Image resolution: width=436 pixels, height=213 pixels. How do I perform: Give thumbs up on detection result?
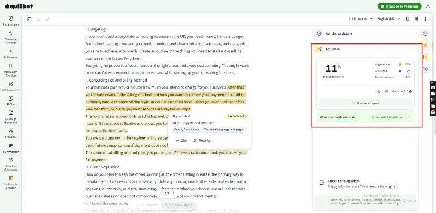(379, 91)
